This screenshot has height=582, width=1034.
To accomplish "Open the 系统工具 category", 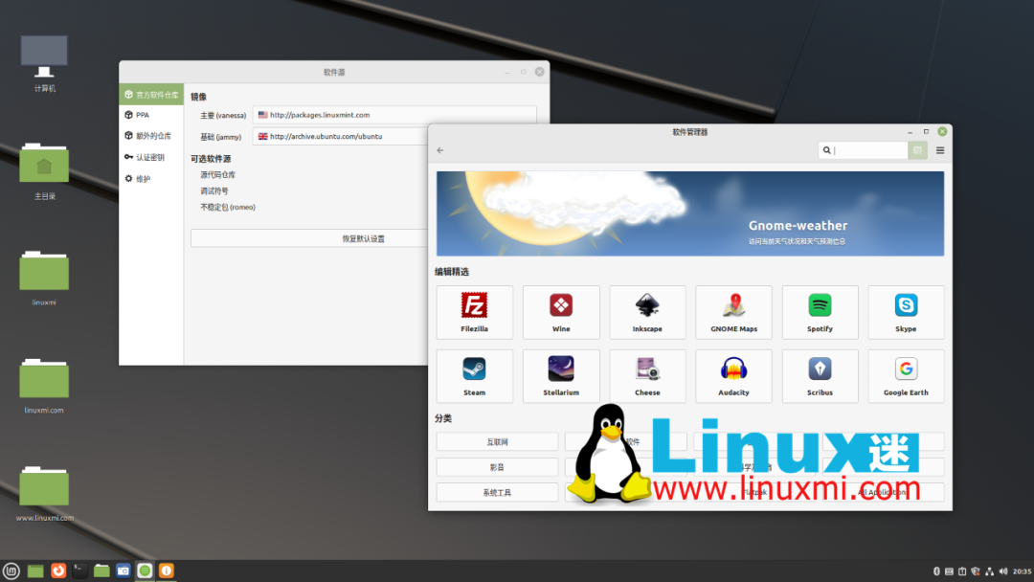I will [x=497, y=492].
